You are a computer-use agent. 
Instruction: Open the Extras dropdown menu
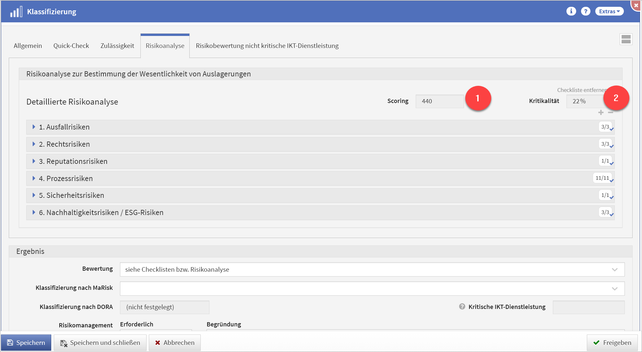click(x=609, y=11)
